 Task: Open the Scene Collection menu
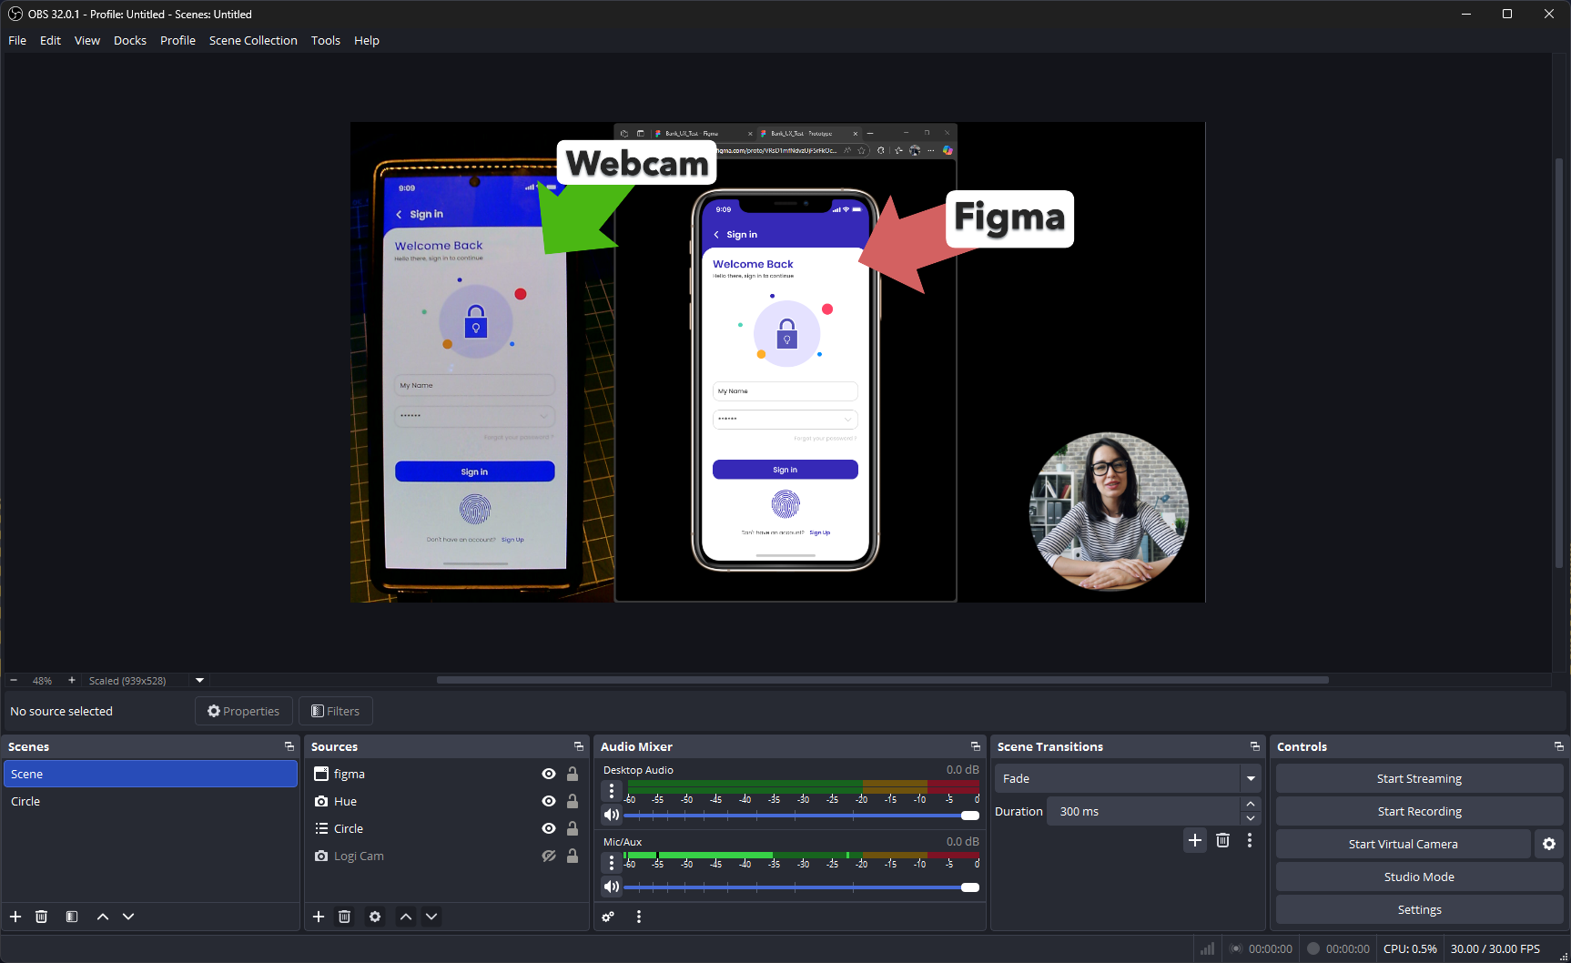click(x=253, y=40)
